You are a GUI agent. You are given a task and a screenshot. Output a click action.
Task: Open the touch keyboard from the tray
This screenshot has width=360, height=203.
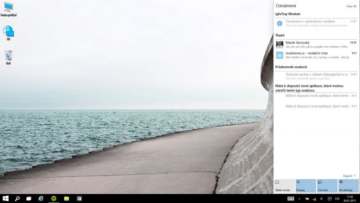point(291,199)
